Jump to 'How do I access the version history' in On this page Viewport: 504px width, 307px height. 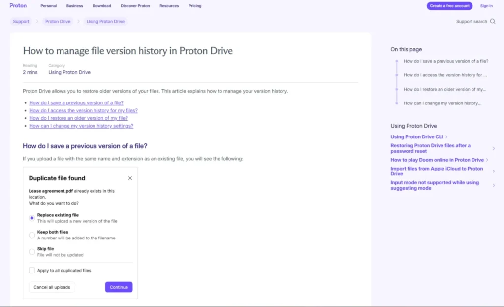point(445,75)
